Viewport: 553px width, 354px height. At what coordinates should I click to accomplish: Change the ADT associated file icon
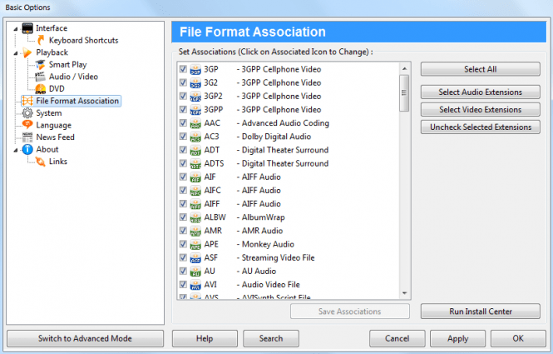195,150
